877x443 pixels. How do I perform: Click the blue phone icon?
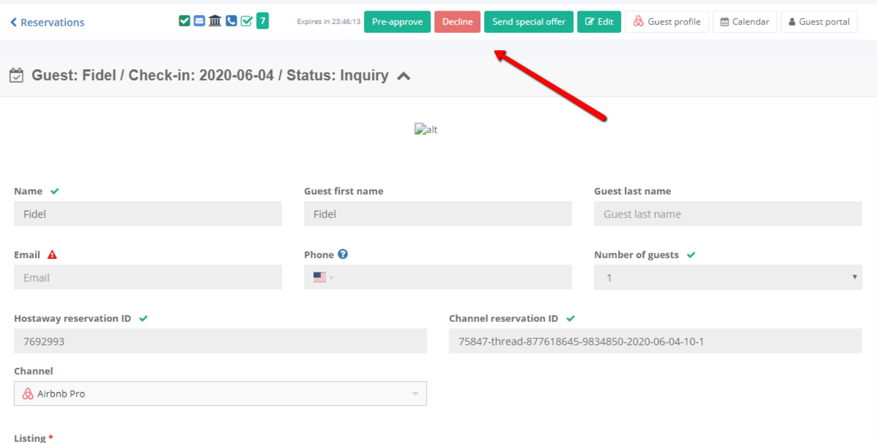pos(231,21)
